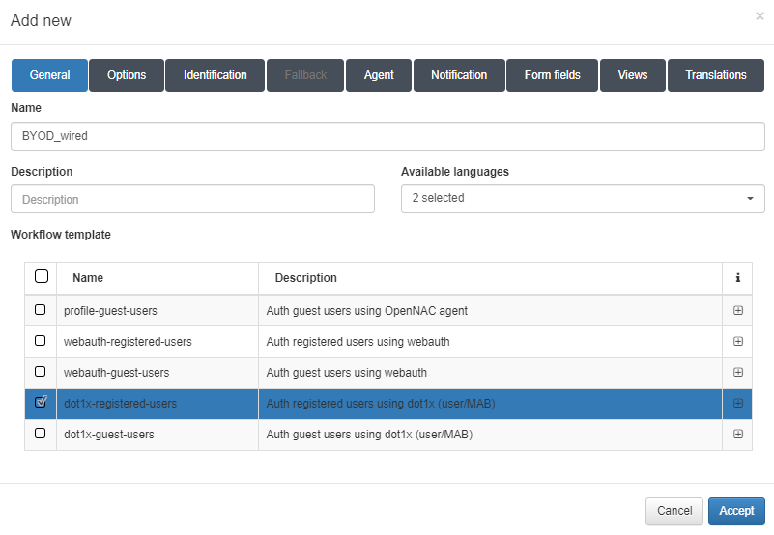Expand details for dot1x-guest-users row
The height and width of the screenshot is (535, 774).
[738, 435]
